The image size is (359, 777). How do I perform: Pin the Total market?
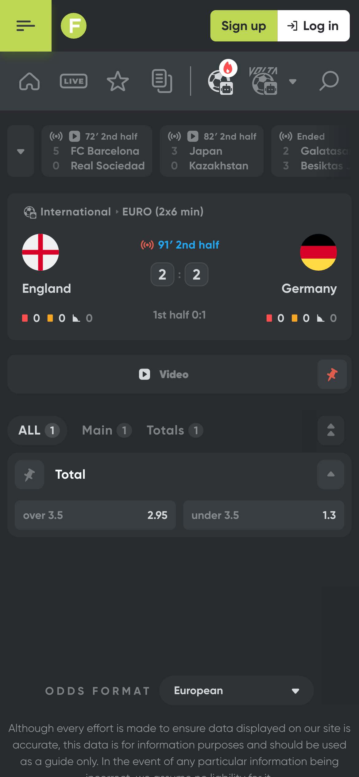click(29, 474)
